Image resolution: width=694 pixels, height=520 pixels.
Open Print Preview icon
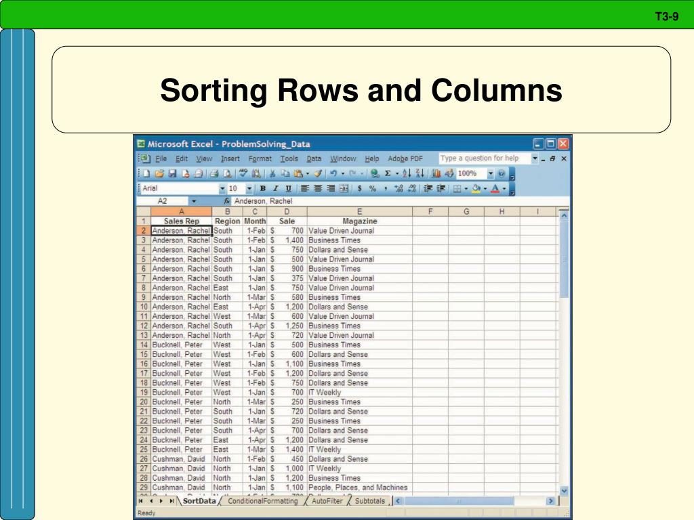pos(227,174)
